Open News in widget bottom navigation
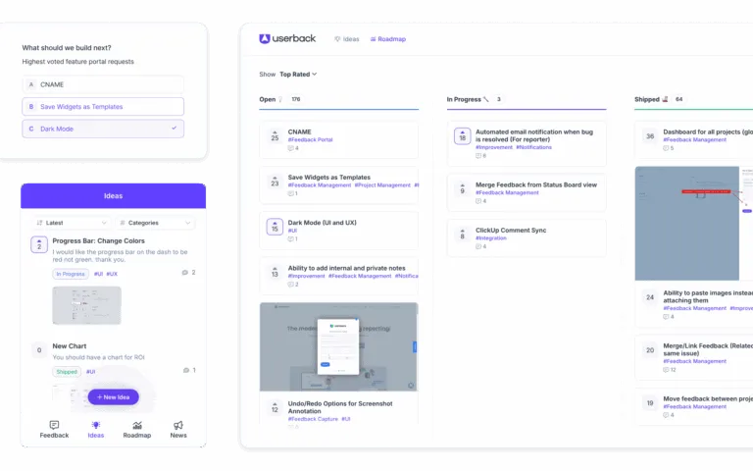 click(x=178, y=429)
